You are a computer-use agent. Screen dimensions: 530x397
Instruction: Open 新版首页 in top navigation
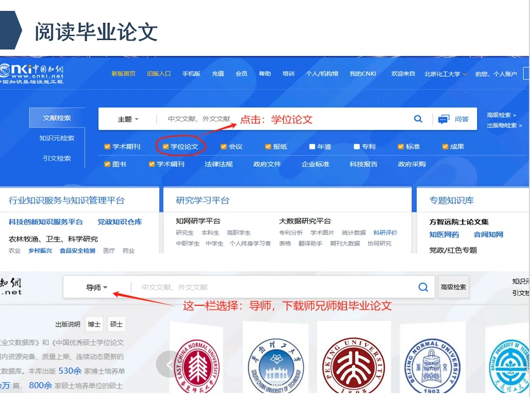(x=123, y=74)
